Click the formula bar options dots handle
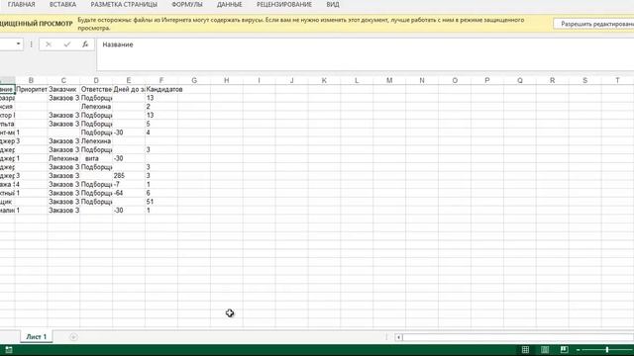This screenshot has width=634, height=356. point(31,44)
